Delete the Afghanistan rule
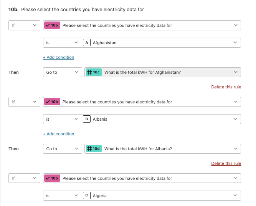256x206 pixels. click(226, 87)
